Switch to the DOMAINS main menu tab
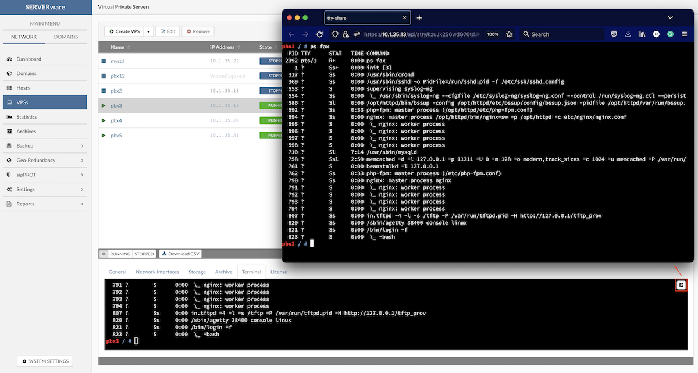Screen dimensions: 698x373 point(66,37)
